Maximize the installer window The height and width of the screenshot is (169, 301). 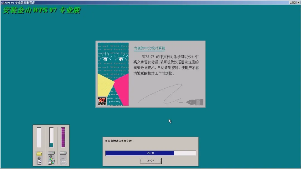(x=295, y=3)
